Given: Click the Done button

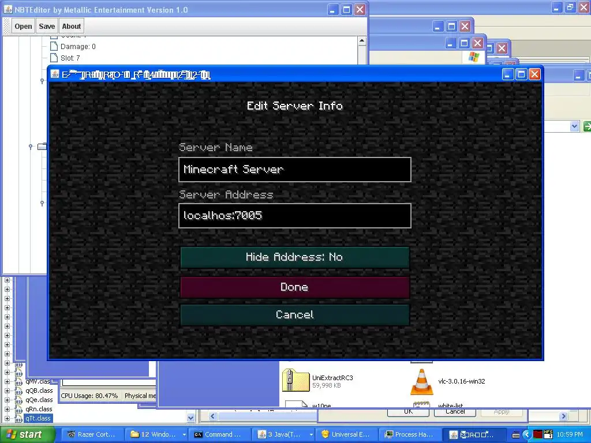Looking at the screenshot, I should [295, 287].
